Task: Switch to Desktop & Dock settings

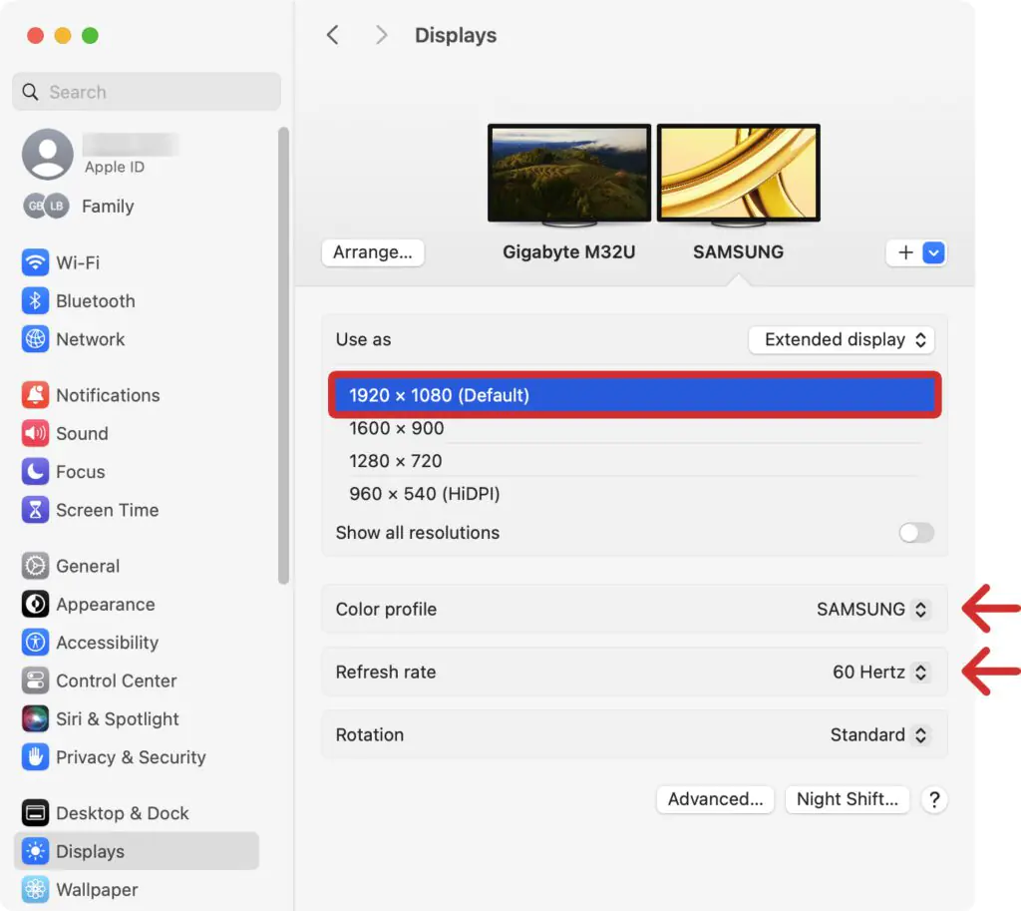Action: click(122, 812)
